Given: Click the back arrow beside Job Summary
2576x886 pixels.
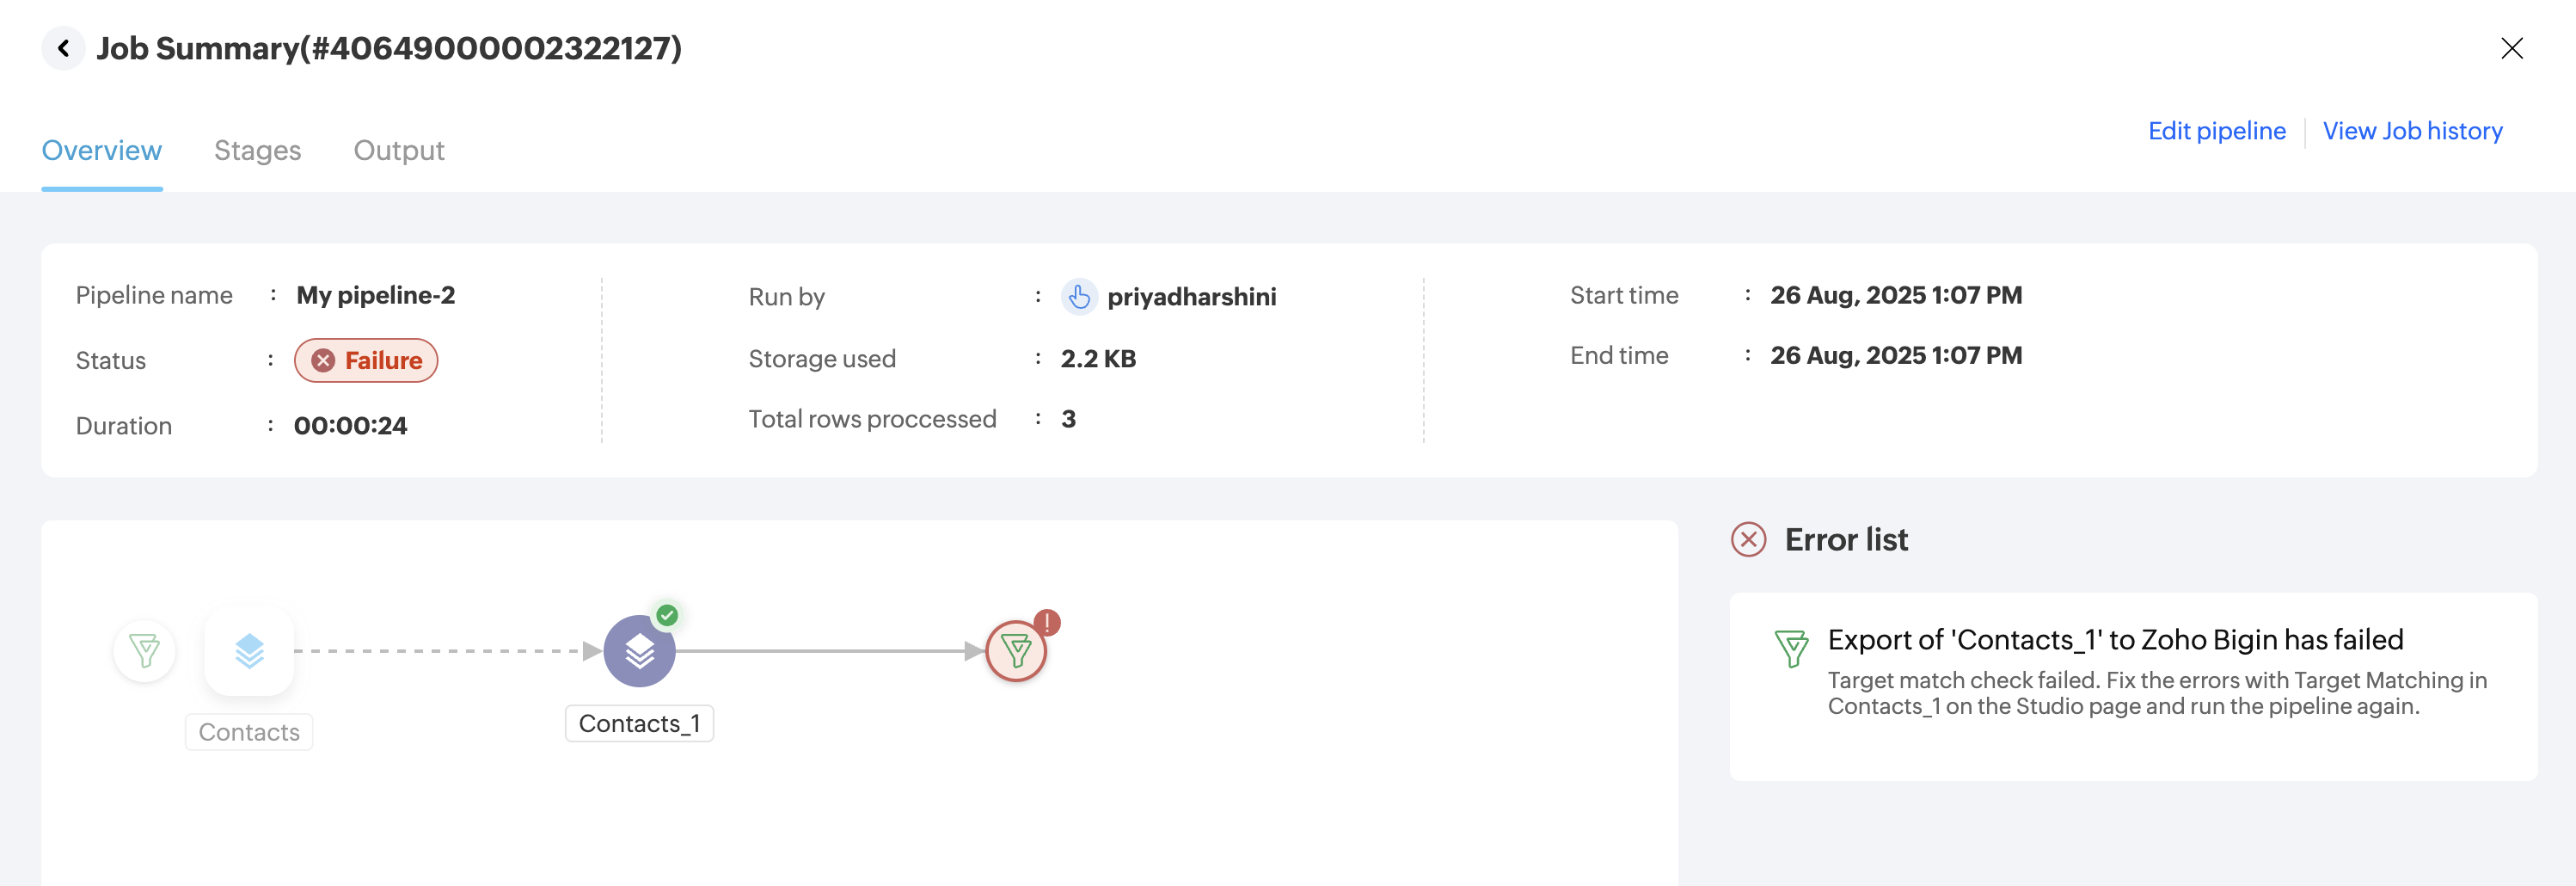Looking at the screenshot, I should (63, 48).
